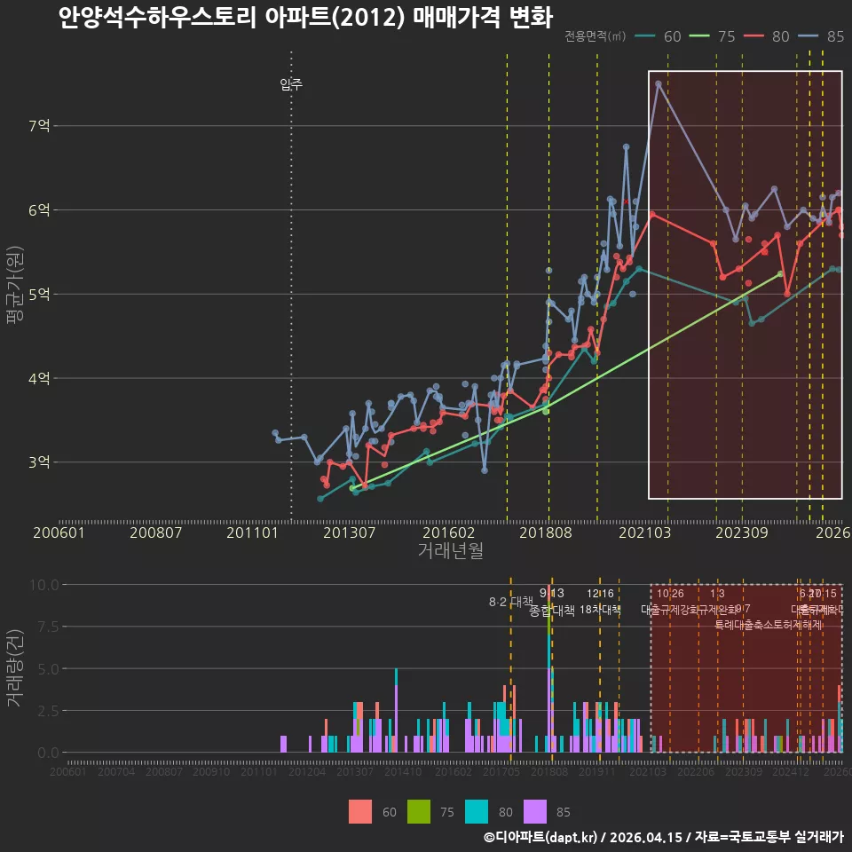The height and width of the screenshot is (852, 852).
Task: Click the 0.0 volume axis label
Action: [48, 753]
